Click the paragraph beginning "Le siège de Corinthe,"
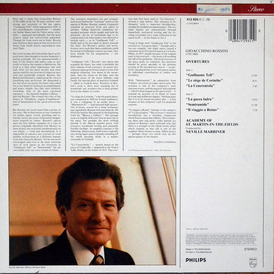274x274 pixels. click(94, 118)
